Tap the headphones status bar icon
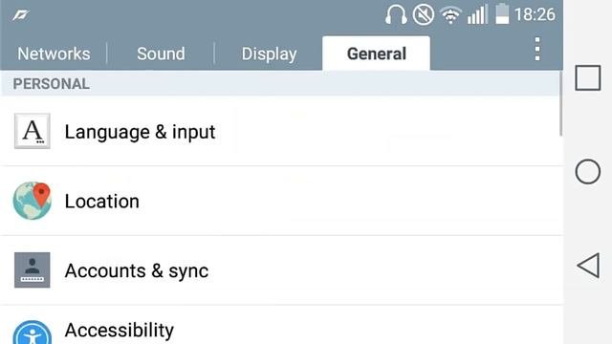This screenshot has width=612, height=344. click(396, 15)
